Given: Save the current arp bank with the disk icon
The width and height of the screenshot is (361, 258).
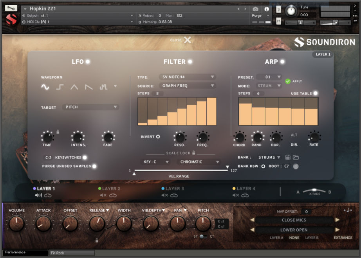Looking at the screenshot, I should [x=287, y=157].
